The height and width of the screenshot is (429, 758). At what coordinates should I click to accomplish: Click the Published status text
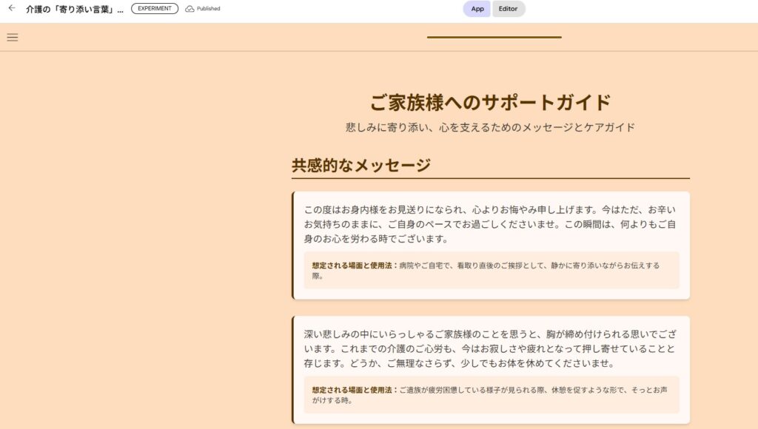[x=208, y=9]
